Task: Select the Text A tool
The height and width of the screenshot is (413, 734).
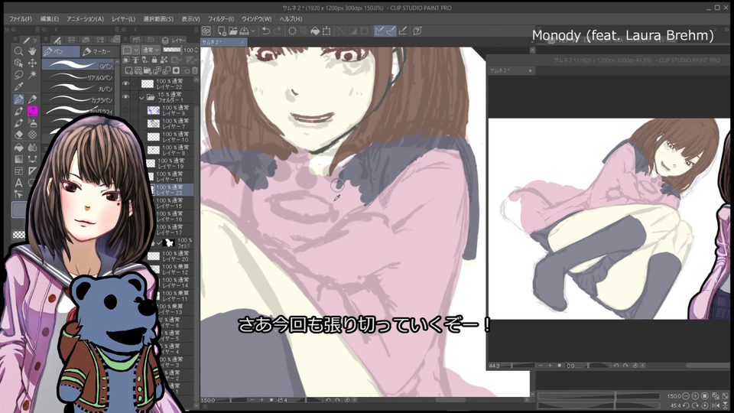Action: (18, 183)
